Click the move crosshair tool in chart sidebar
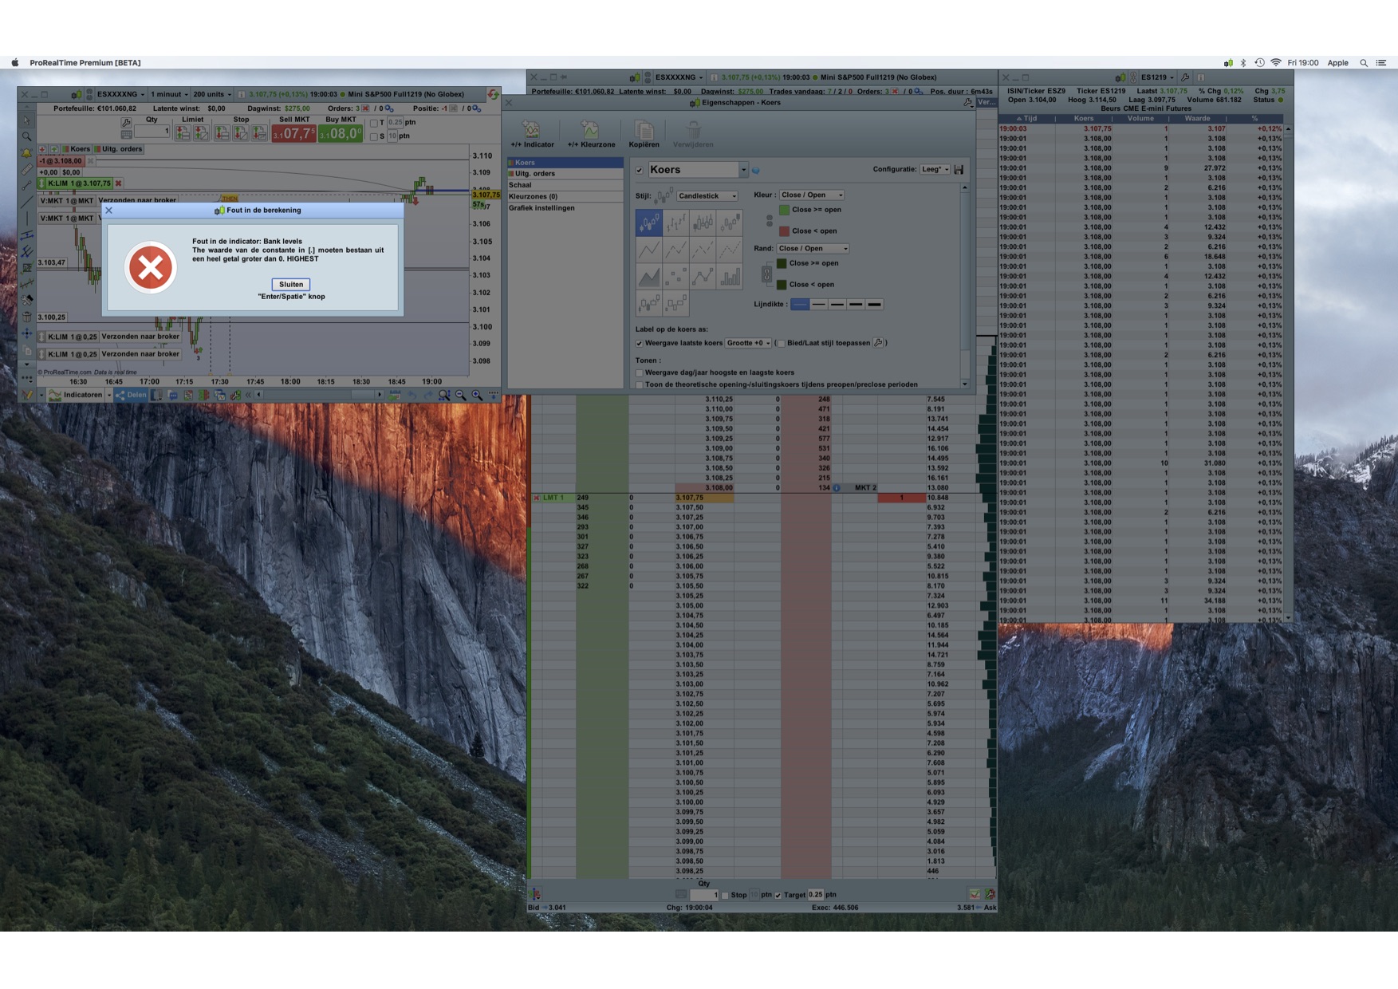This screenshot has width=1398, height=989. click(x=27, y=333)
